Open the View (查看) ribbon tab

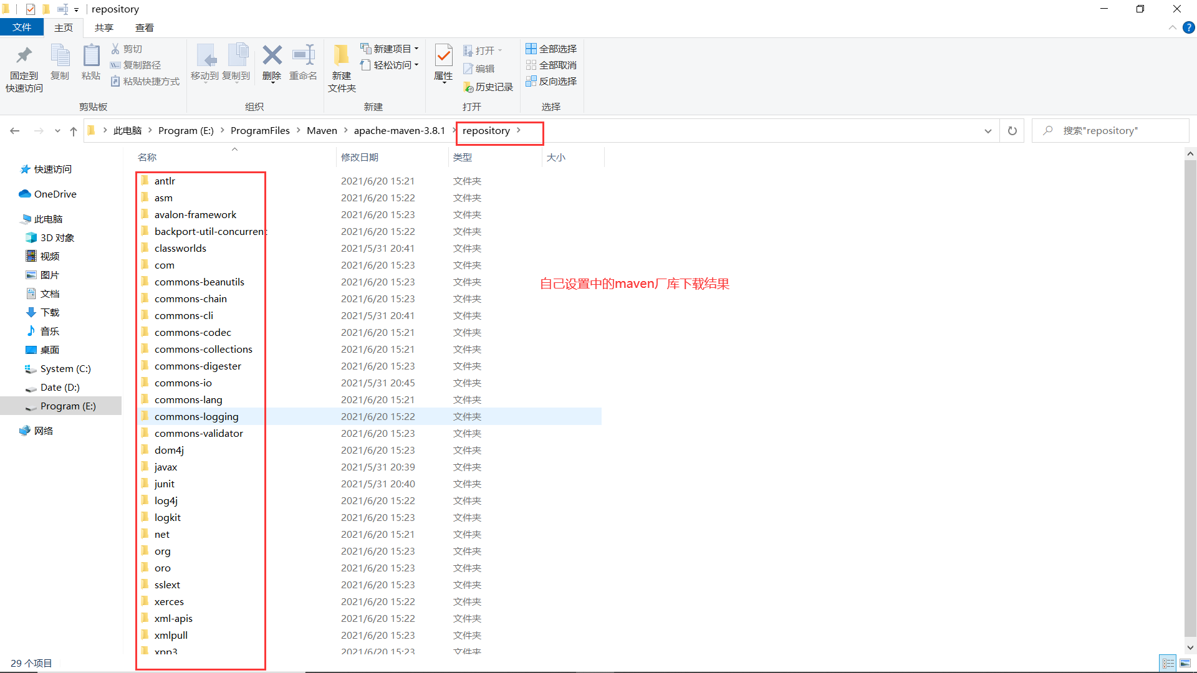coord(144,27)
